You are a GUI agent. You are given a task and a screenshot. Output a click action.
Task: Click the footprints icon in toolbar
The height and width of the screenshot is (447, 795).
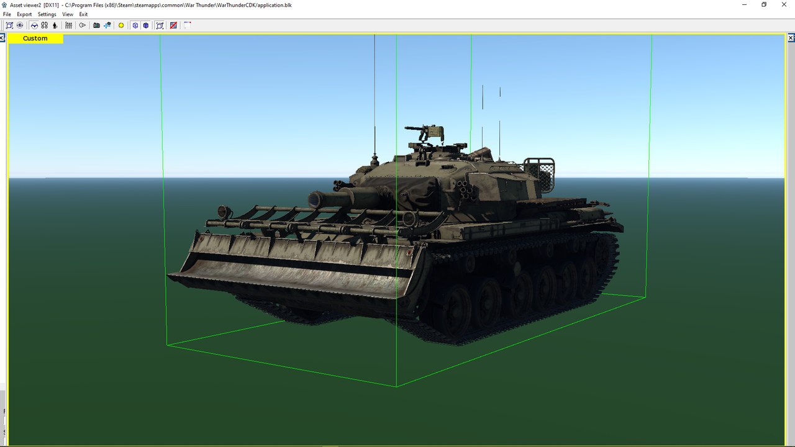click(45, 25)
